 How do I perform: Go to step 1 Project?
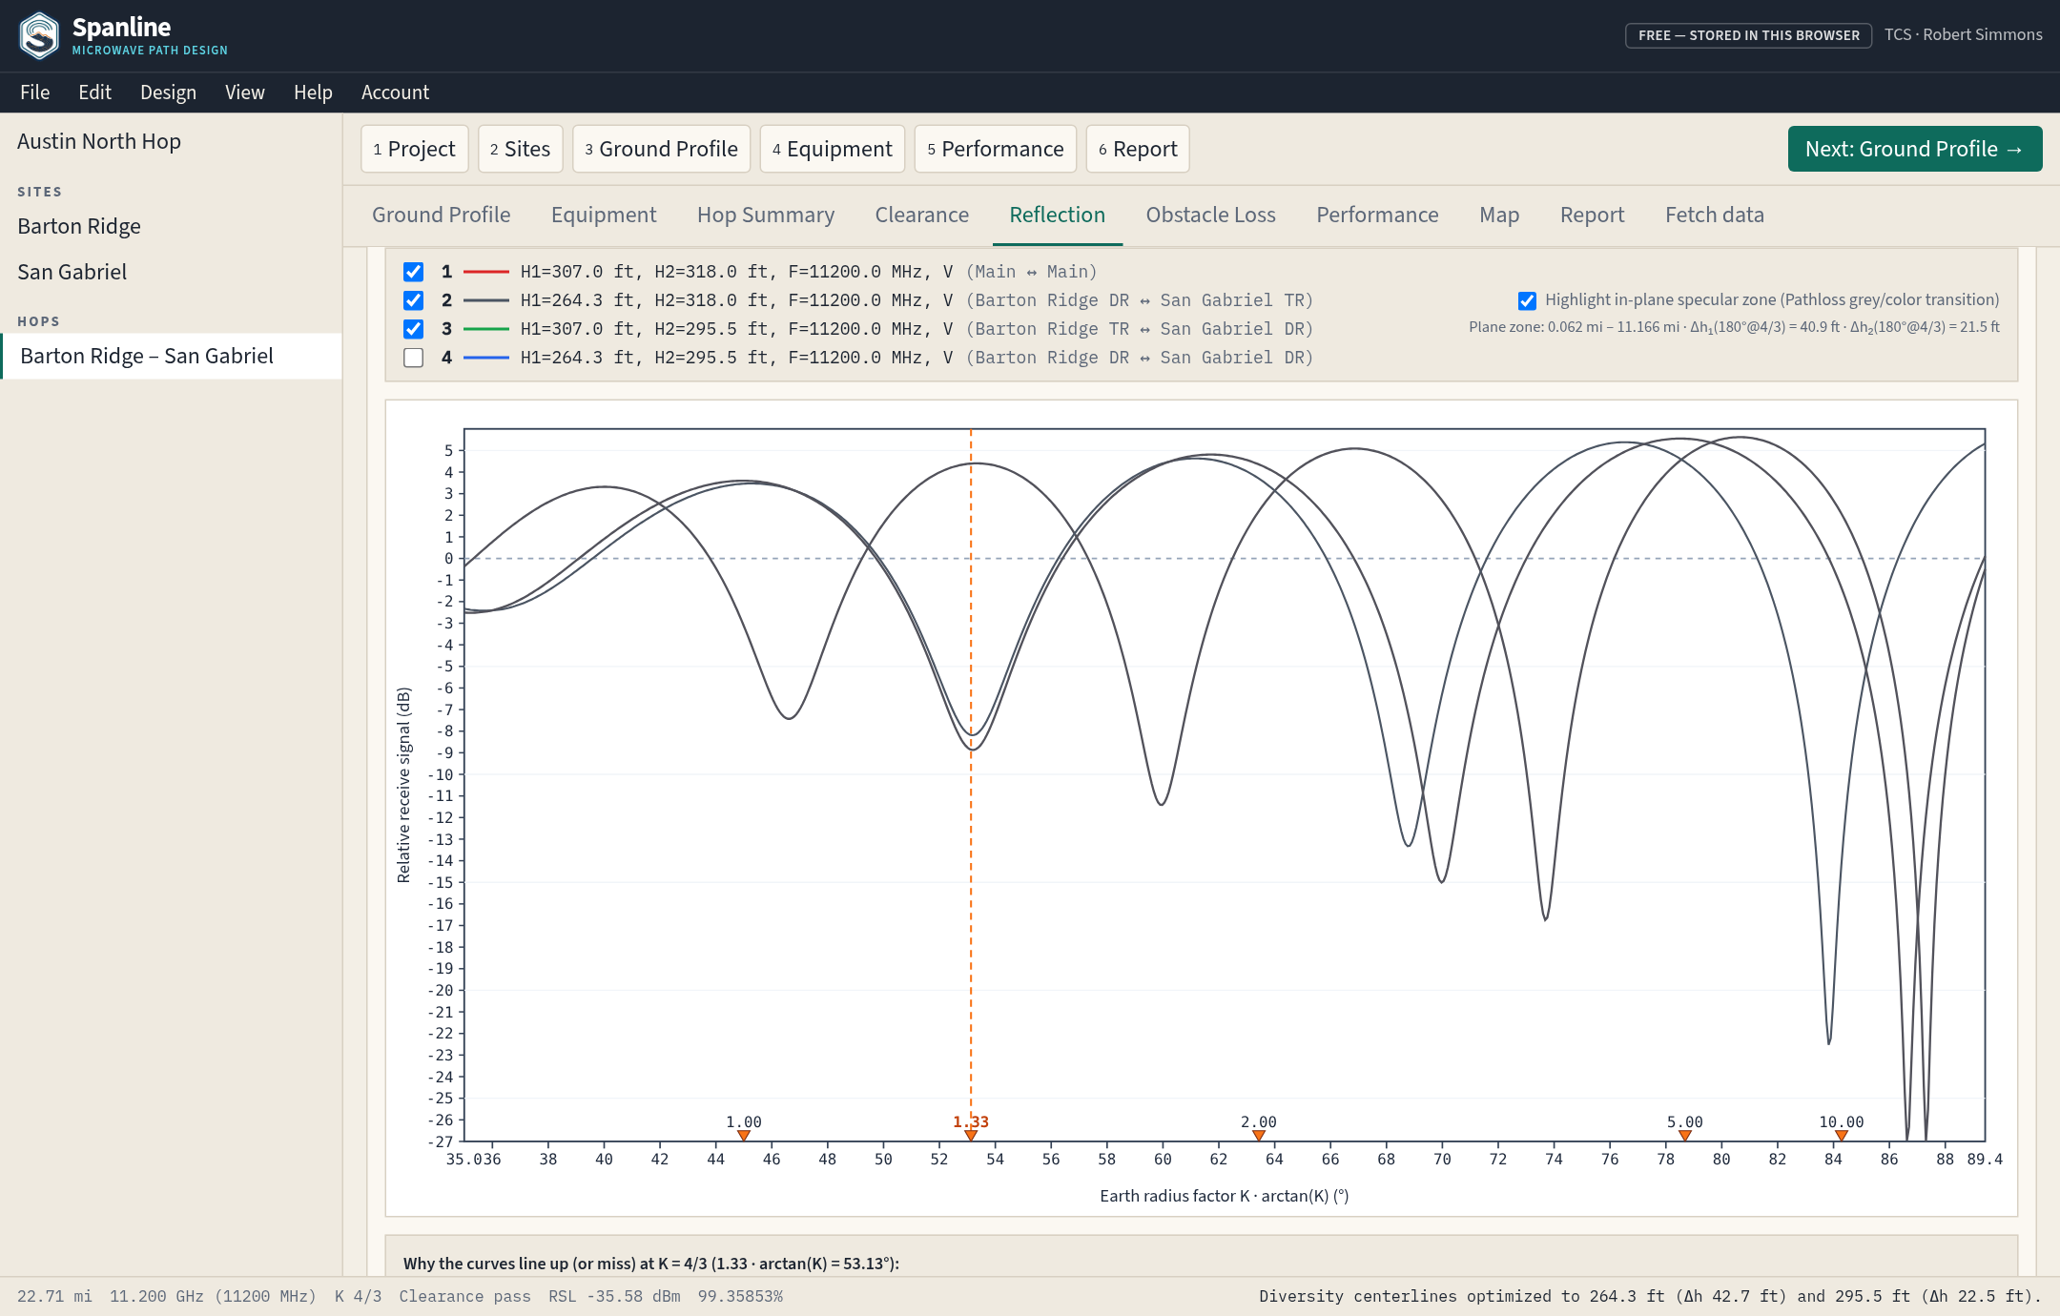pos(415,149)
